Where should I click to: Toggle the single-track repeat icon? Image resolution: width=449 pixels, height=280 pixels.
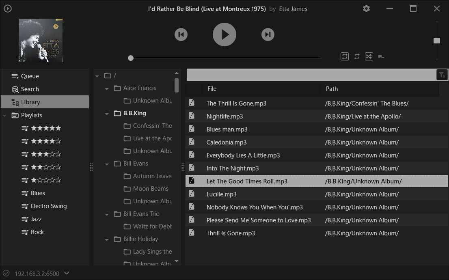[x=357, y=56]
